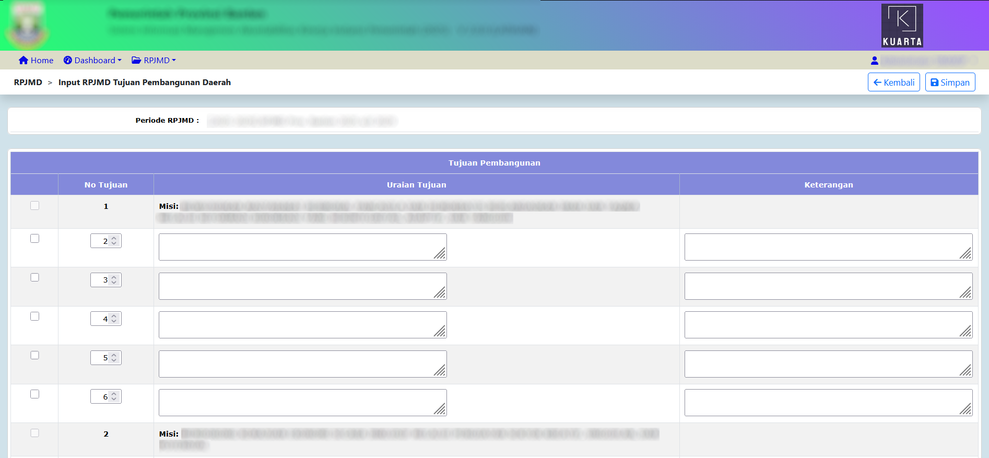Click the resize handle of row 2 Keterangan textarea

[x=966, y=254]
